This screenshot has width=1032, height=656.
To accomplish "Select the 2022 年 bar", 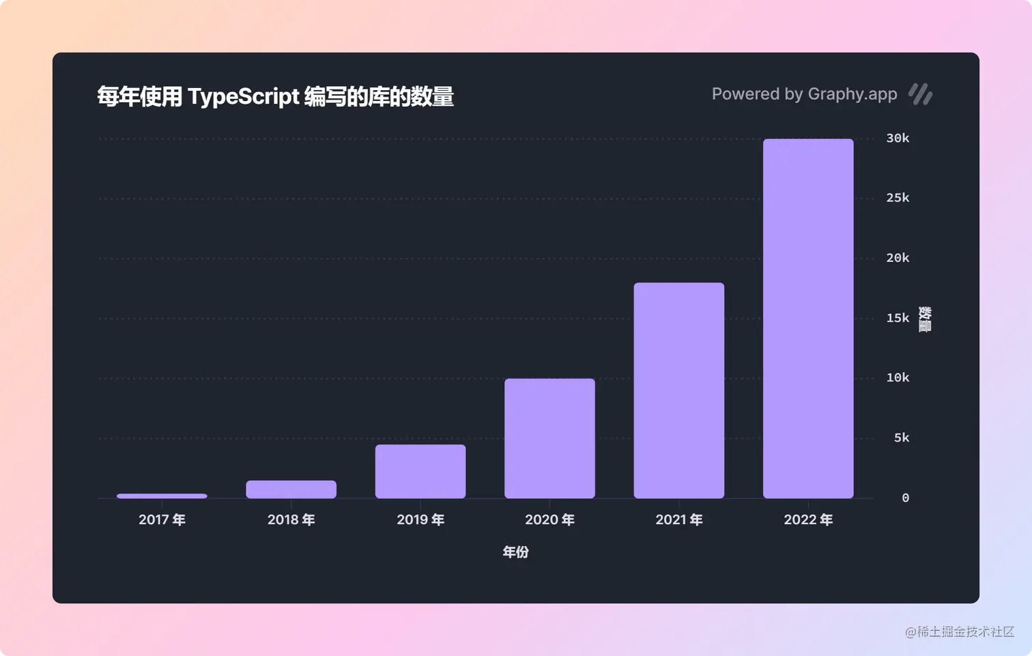I will (808, 317).
